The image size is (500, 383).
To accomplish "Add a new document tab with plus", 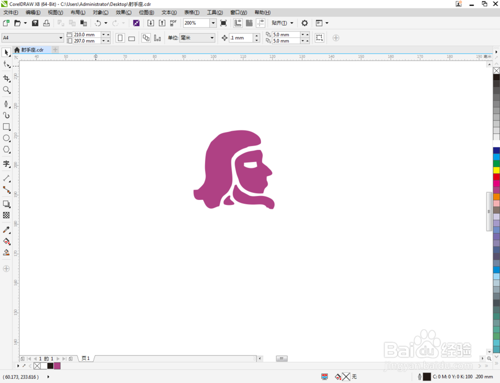I will click(x=55, y=49).
